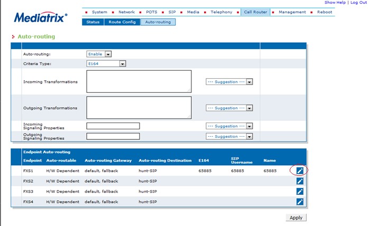Edit the FXS4 endpoint with pencil icon
The width and height of the screenshot is (369, 226).
click(300, 202)
